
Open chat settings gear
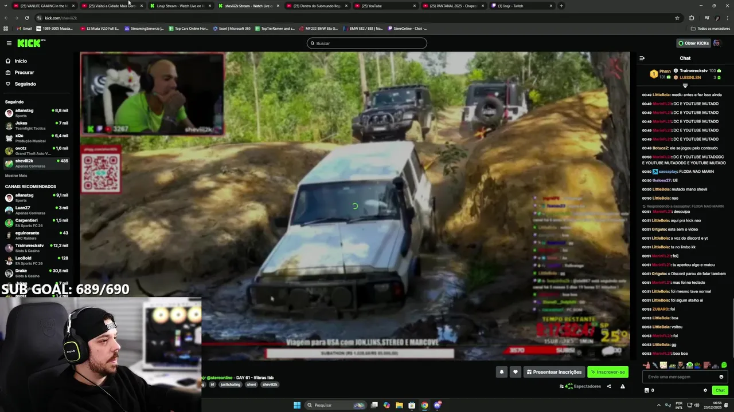(705, 390)
